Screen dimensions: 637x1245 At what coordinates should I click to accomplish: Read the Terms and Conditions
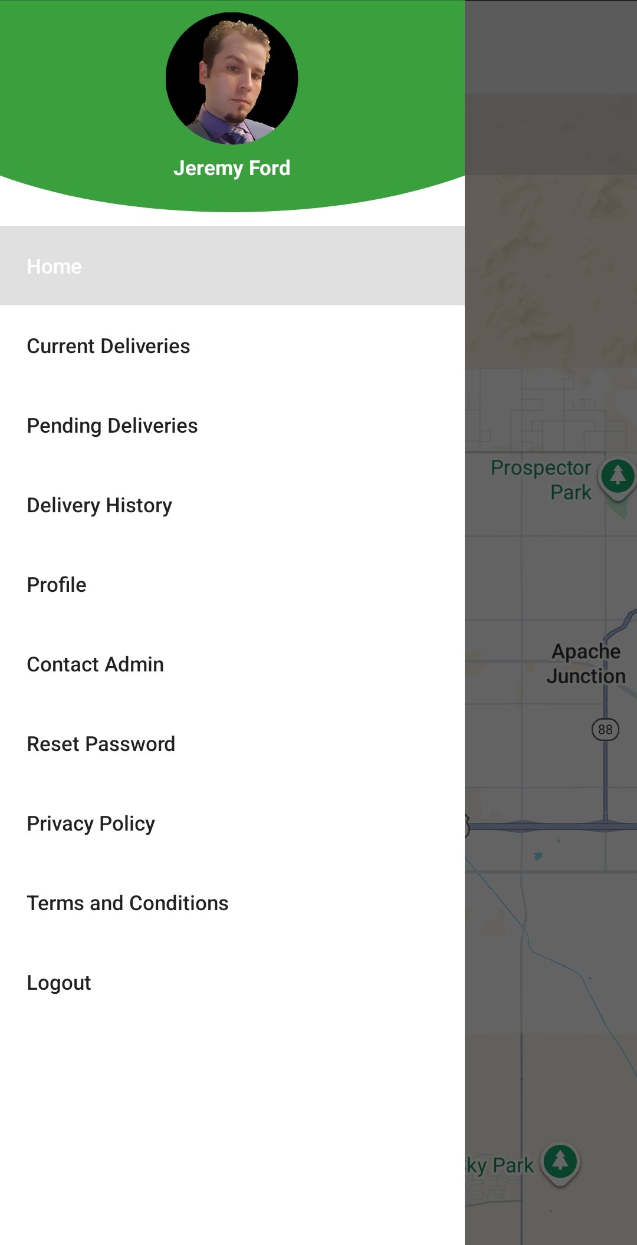(127, 903)
